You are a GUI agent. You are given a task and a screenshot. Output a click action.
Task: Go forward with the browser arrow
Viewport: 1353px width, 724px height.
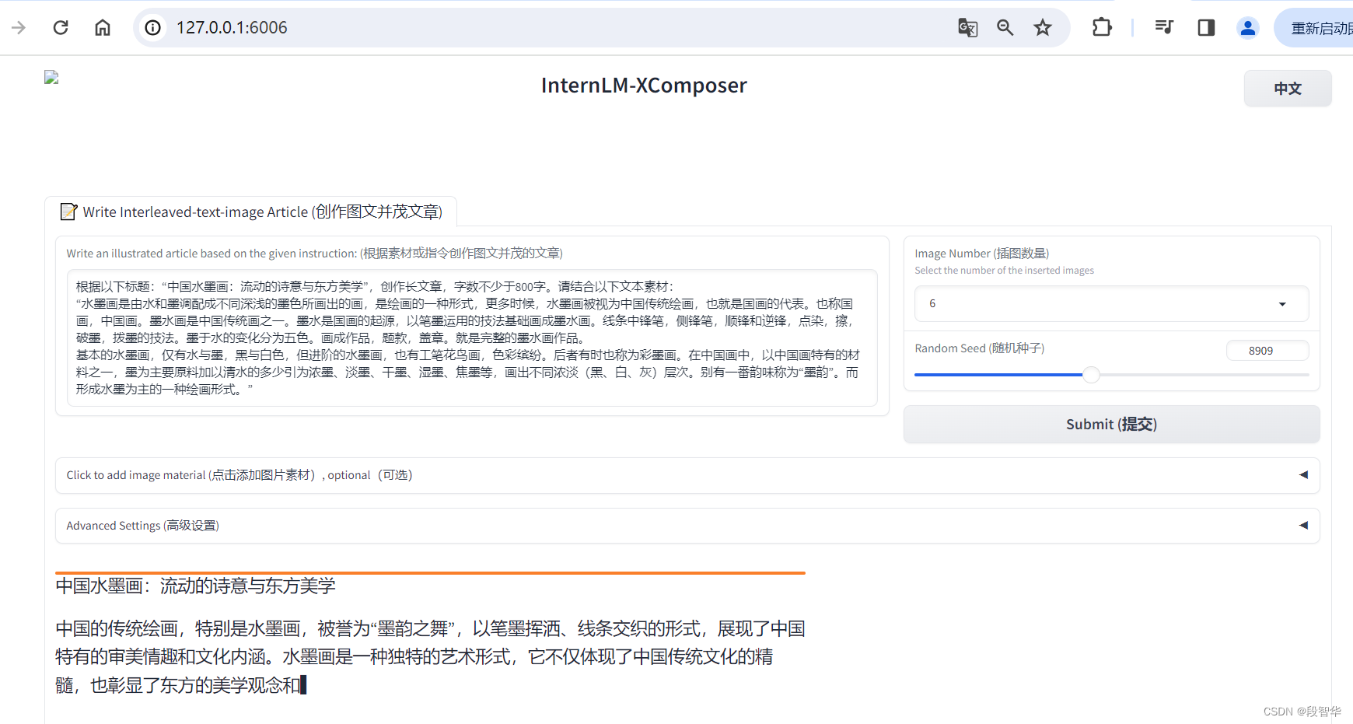click(x=19, y=28)
